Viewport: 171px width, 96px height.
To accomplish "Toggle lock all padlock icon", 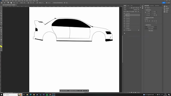I will pyautogui.click(x=133, y=12).
